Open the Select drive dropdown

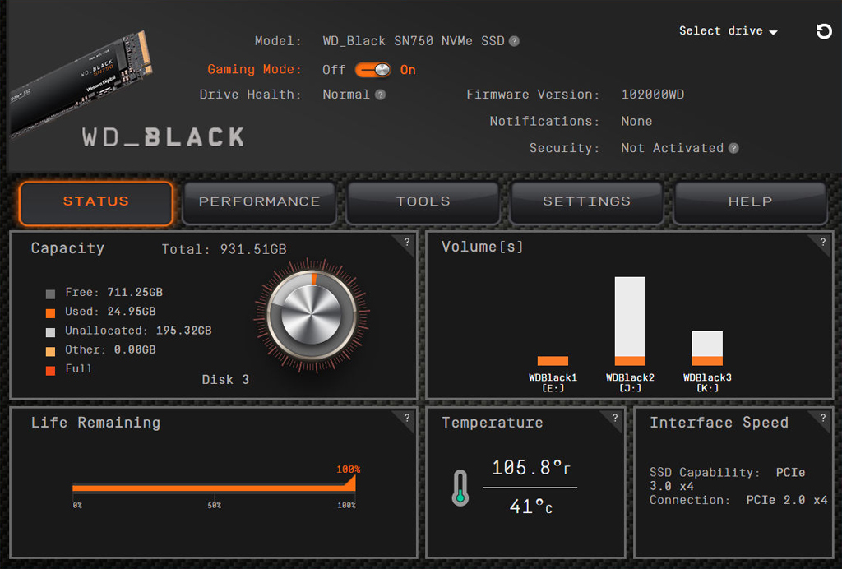coord(727,31)
